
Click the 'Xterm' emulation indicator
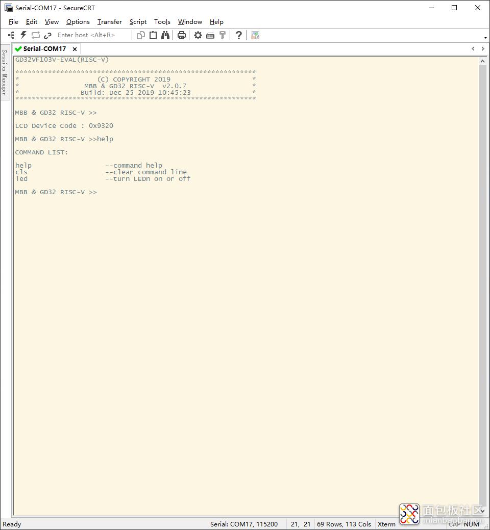(x=386, y=524)
